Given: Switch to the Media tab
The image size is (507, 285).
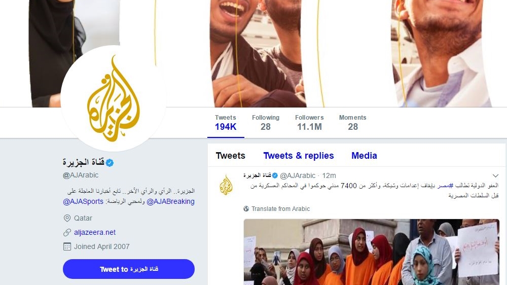Looking at the screenshot, I should pyautogui.click(x=364, y=156).
